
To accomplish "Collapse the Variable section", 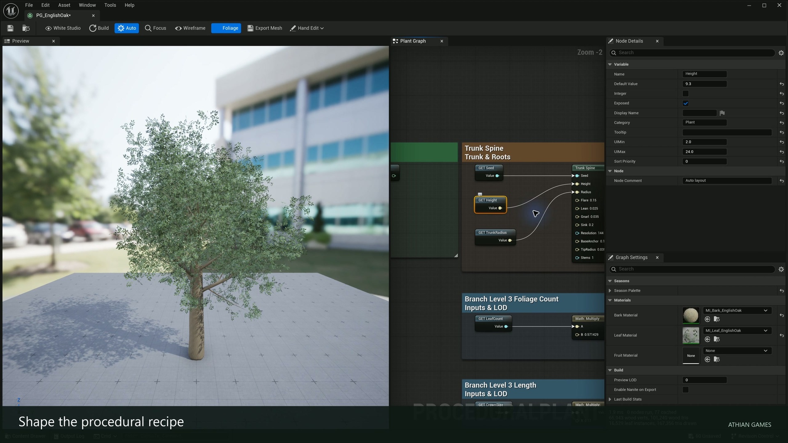I will [x=610, y=64].
